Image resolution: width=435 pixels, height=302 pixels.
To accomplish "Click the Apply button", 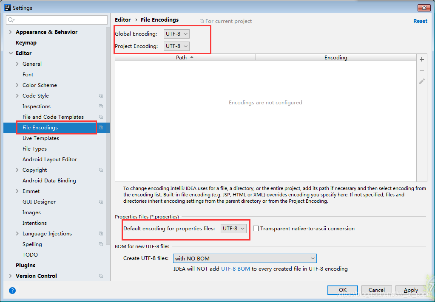I will click(411, 290).
